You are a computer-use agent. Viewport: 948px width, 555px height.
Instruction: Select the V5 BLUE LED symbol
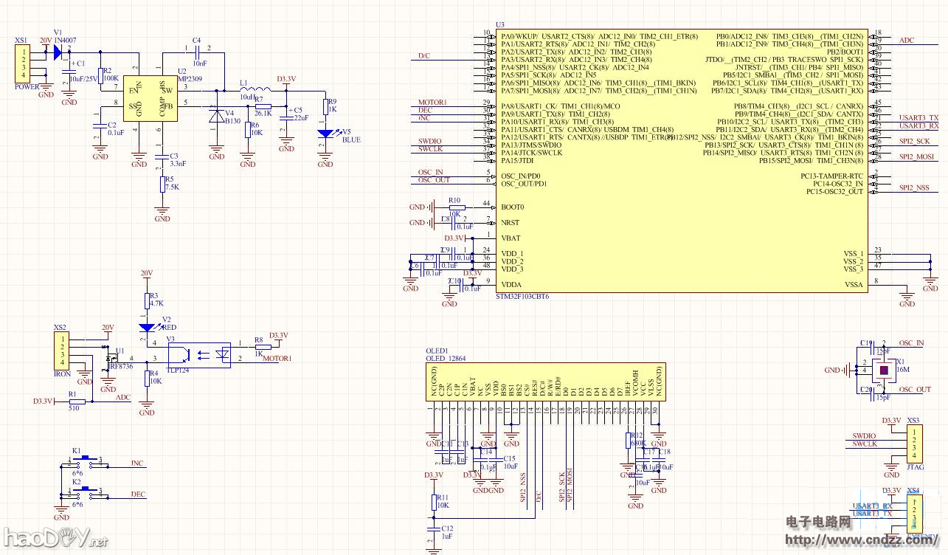[x=325, y=134]
